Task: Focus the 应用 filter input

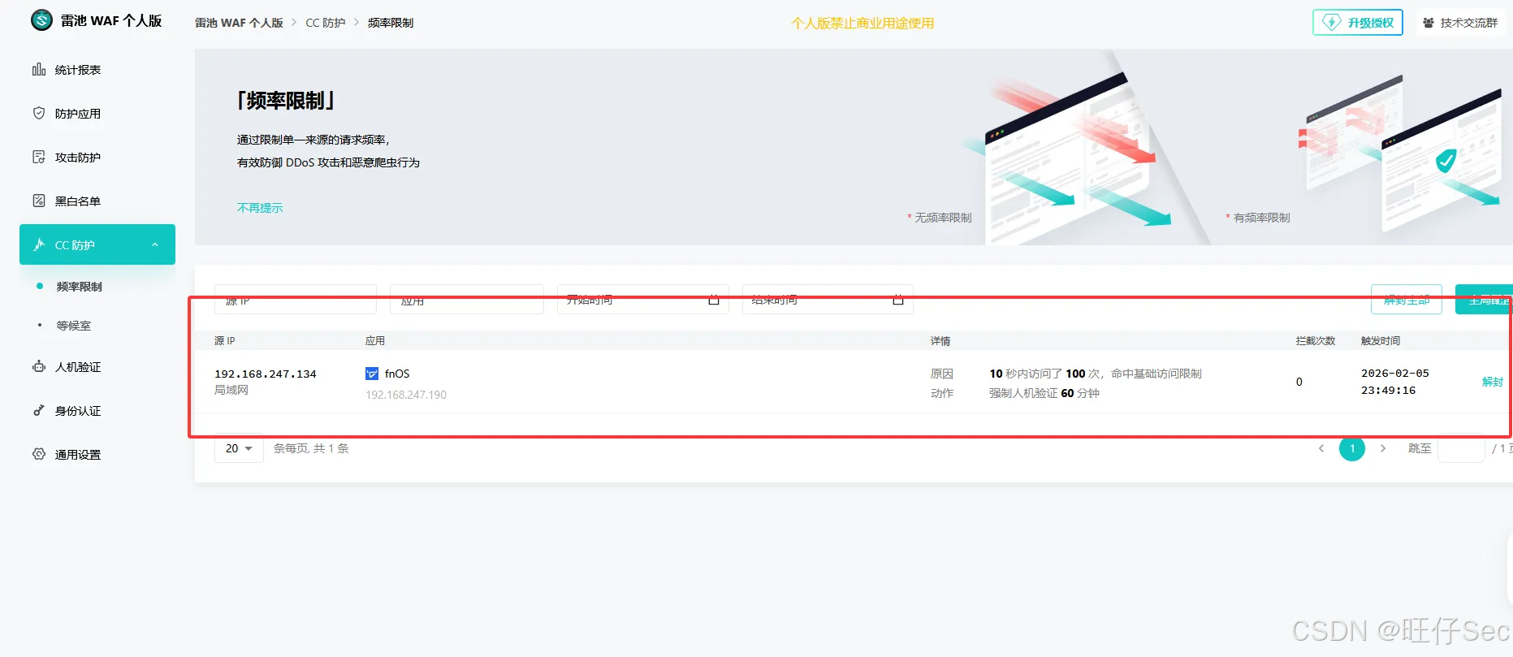Action: point(467,300)
